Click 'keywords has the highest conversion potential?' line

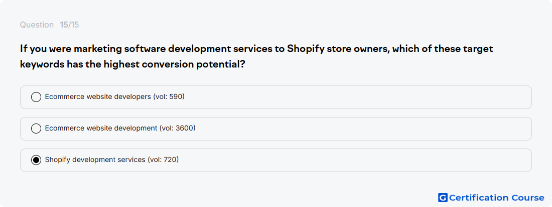pos(132,65)
